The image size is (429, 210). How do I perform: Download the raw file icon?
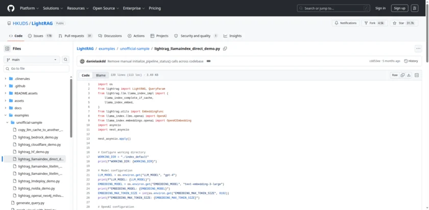(x=409, y=75)
